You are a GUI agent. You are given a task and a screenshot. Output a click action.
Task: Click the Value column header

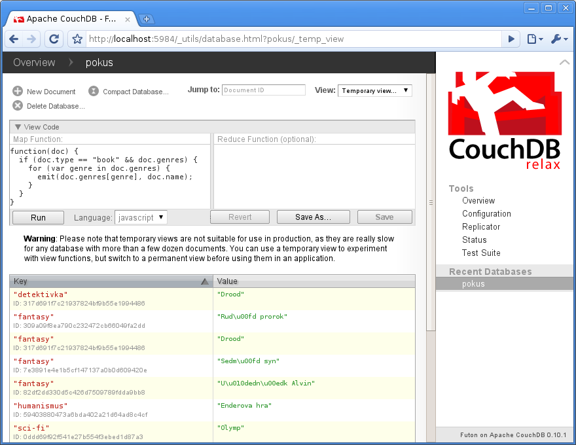(x=314, y=281)
